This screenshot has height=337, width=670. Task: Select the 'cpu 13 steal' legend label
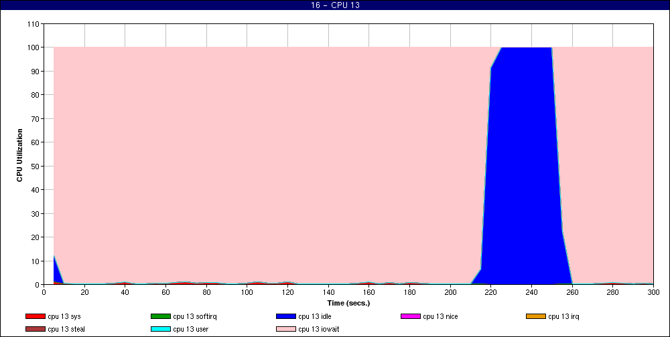click(x=66, y=330)
